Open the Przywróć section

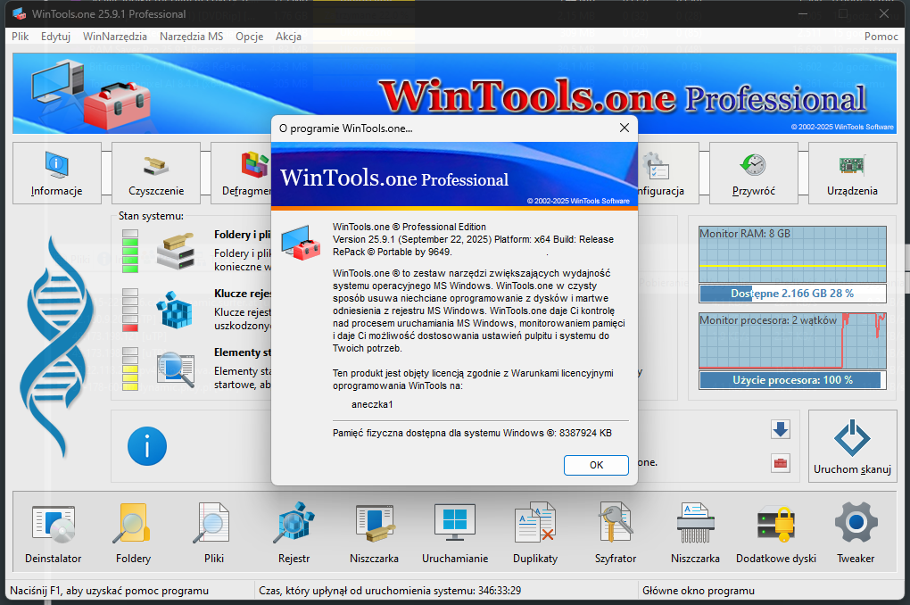point(753,173)
